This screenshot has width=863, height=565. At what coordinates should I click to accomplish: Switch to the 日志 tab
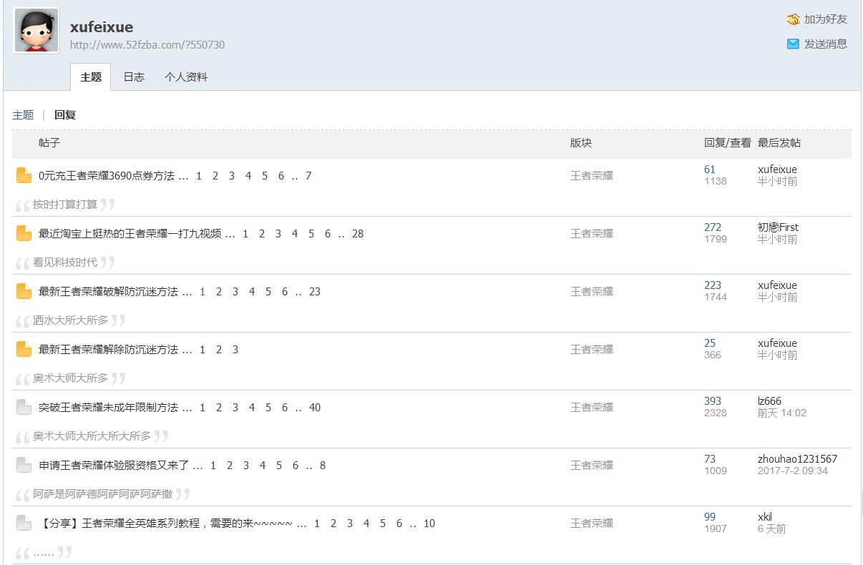point(134,77)
